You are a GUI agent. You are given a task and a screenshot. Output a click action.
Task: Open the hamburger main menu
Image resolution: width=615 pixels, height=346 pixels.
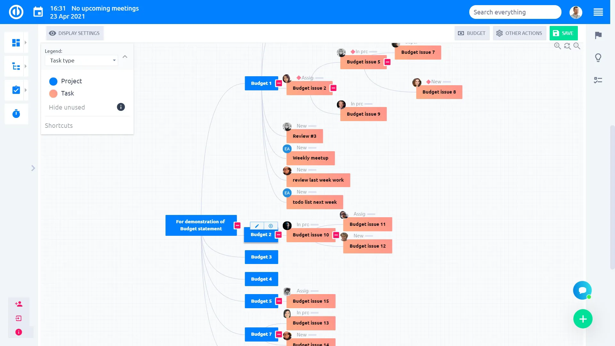[598, 12]
